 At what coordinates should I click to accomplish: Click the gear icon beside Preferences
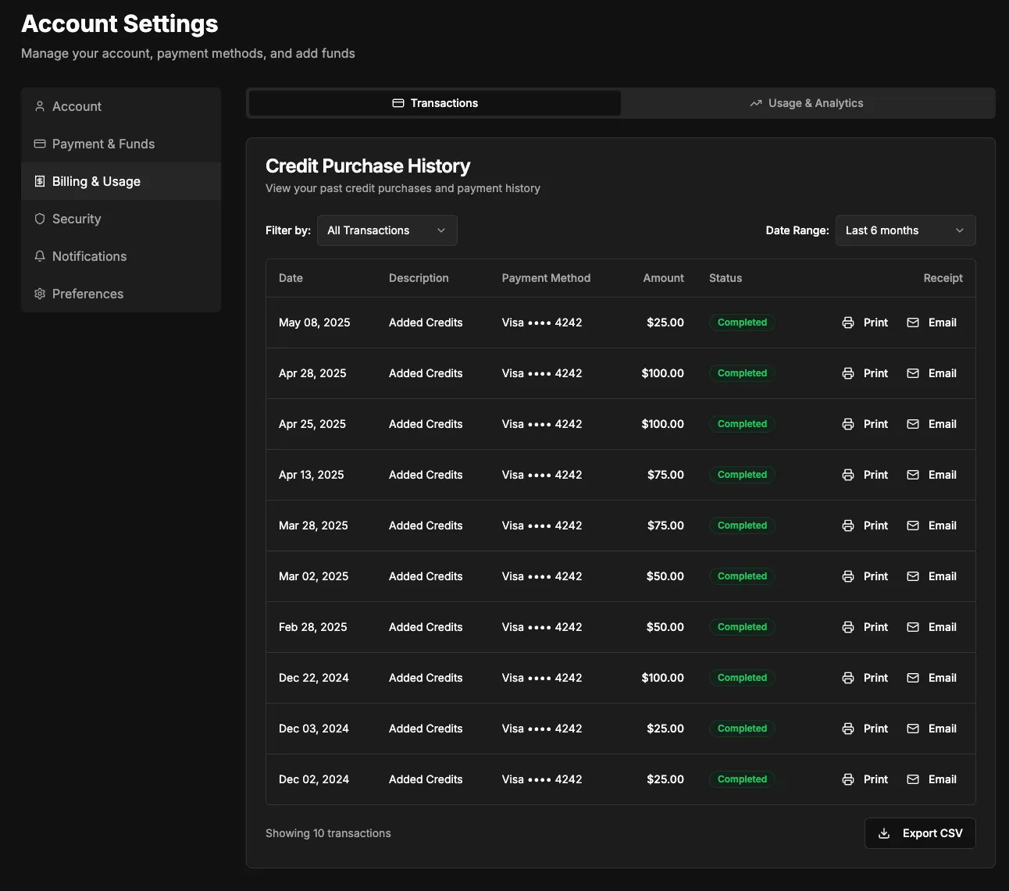tap(40, 294)
